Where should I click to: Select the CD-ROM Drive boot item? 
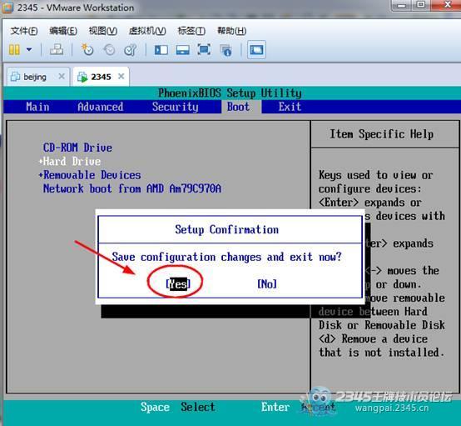click(x=77, y=148)
